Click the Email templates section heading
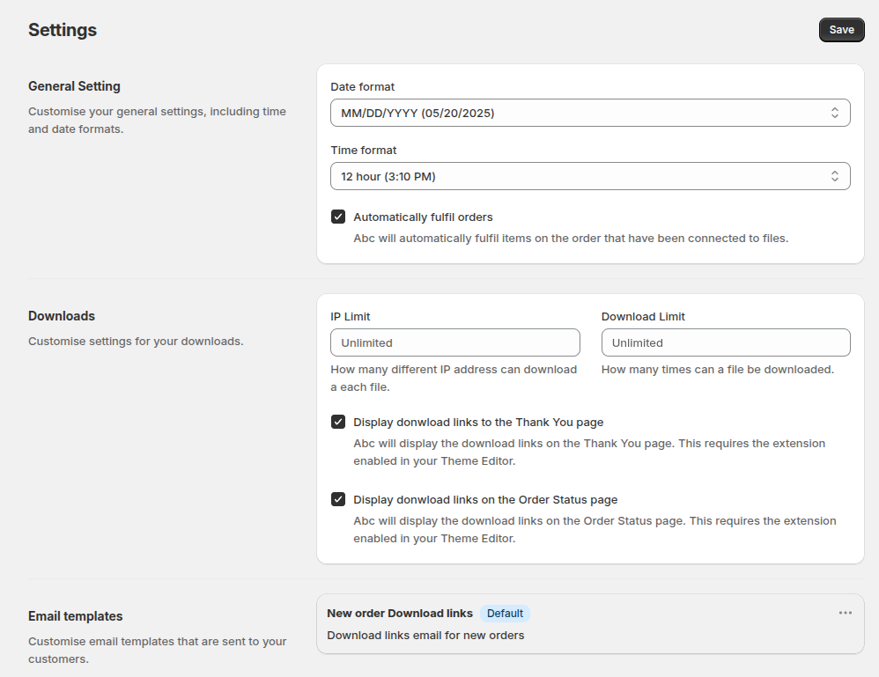 click(75, 616)
